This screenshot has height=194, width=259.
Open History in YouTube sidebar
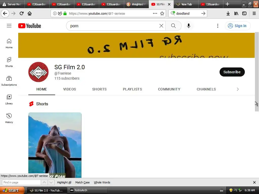(9, 118)
